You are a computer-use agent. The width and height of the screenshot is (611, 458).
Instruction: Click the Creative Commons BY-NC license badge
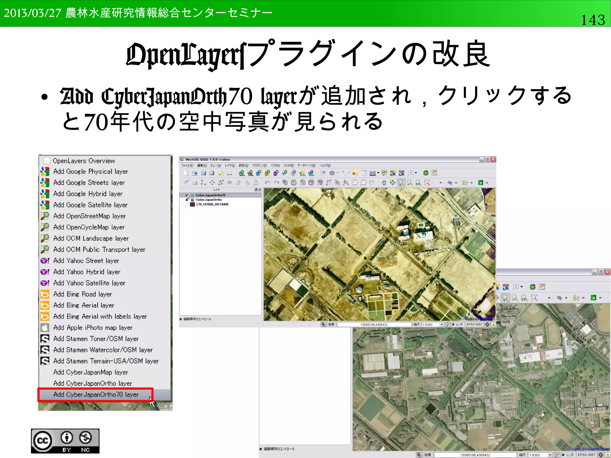[x=65, y=441]
